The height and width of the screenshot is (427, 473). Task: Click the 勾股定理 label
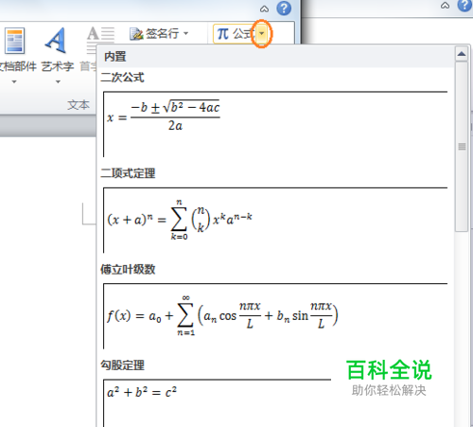click(x=122, y=365)
